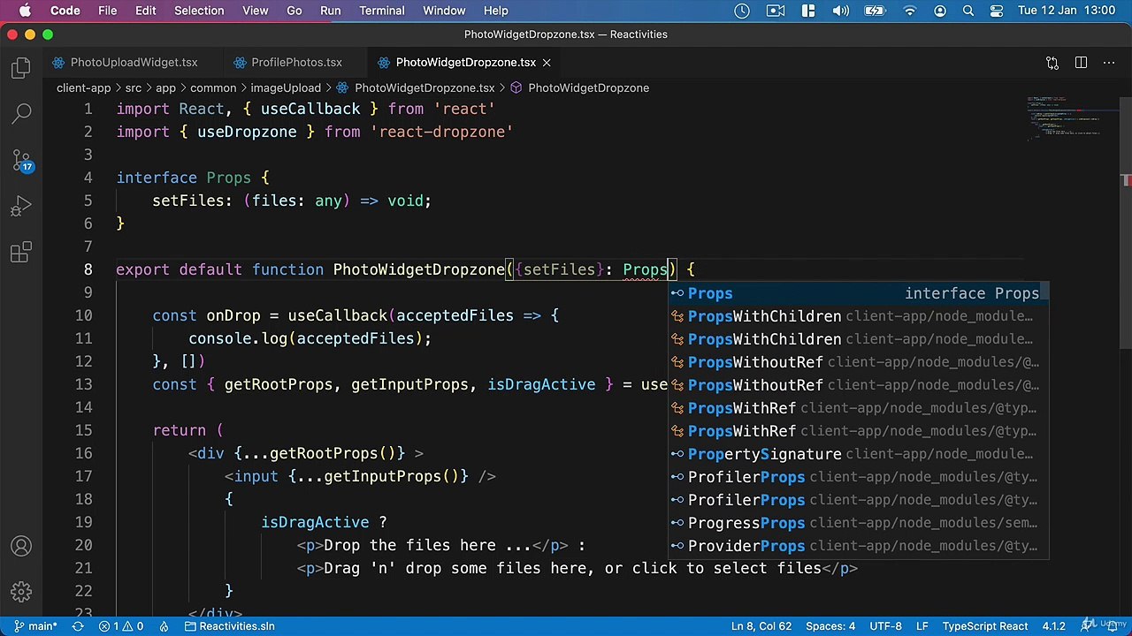Click client-app in the breadcrumb
1132x636 pixels.
click(x=83, y=87)
